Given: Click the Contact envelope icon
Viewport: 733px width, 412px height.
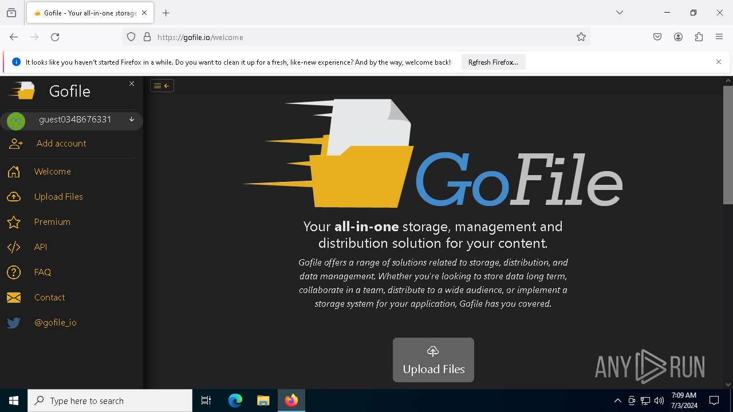Looking at the screenshot, I should pyautogui.click(x=14, y=298).
